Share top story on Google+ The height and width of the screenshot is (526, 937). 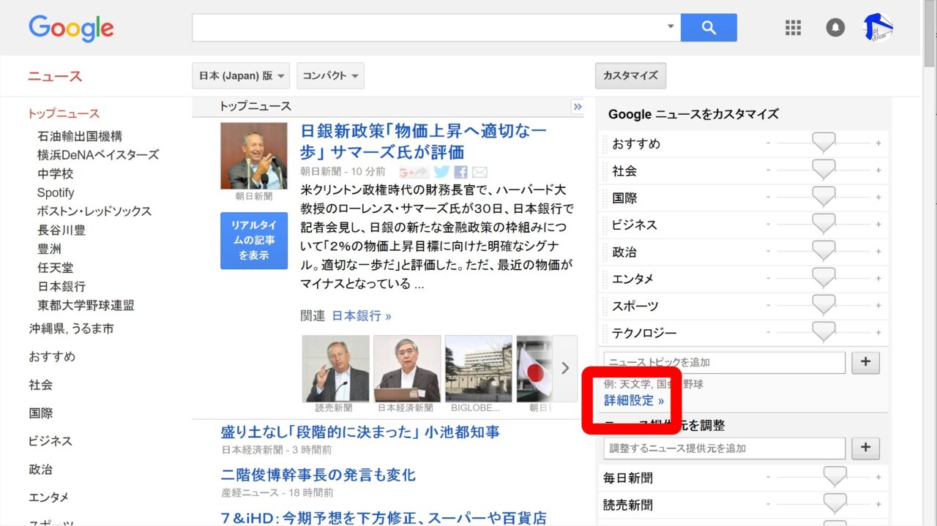click(414, 172)
